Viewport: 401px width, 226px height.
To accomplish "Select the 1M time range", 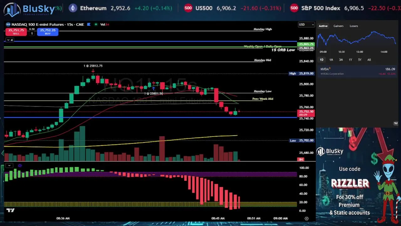I will (331, 60).
